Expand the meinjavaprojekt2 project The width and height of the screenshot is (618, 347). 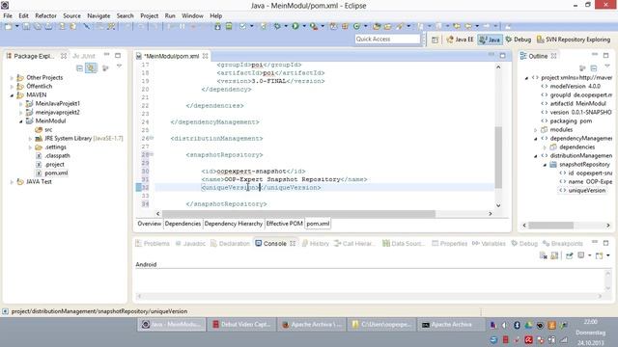pyautogui.click(x=21, y=113)
